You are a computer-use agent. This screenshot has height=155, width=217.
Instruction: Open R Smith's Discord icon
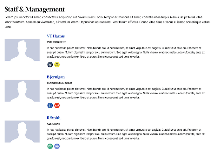[57, 146]
